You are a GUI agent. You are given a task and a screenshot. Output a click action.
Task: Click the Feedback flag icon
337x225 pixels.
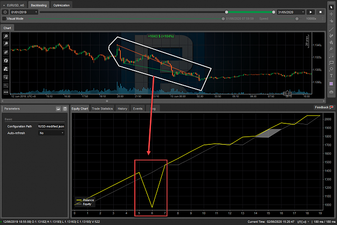(332, 107)
